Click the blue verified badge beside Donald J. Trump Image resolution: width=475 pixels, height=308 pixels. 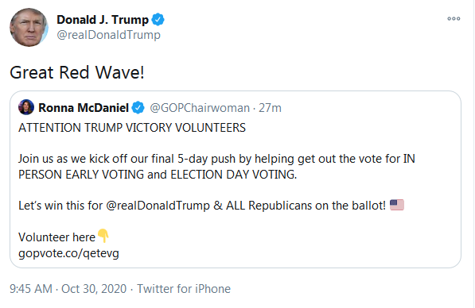point(158,20)
